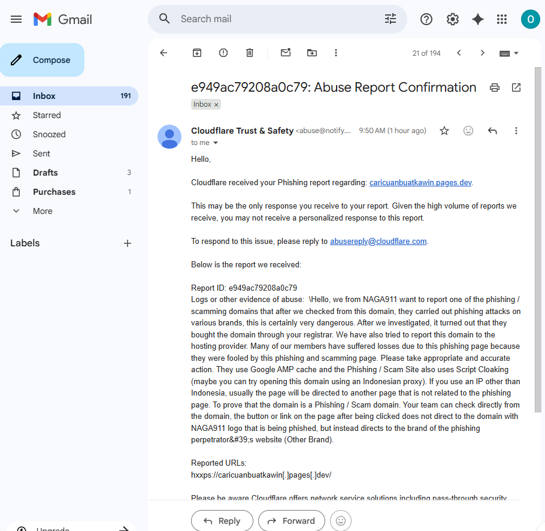Delete this email with trash icon
545x531 pixels.
[x=250, y=53]
